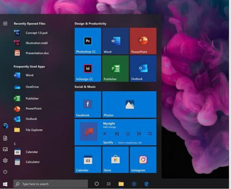Skip to previous track in Spotify tile
The height and width of the screenshot is (189, 231).
click(x=117, y=134)
